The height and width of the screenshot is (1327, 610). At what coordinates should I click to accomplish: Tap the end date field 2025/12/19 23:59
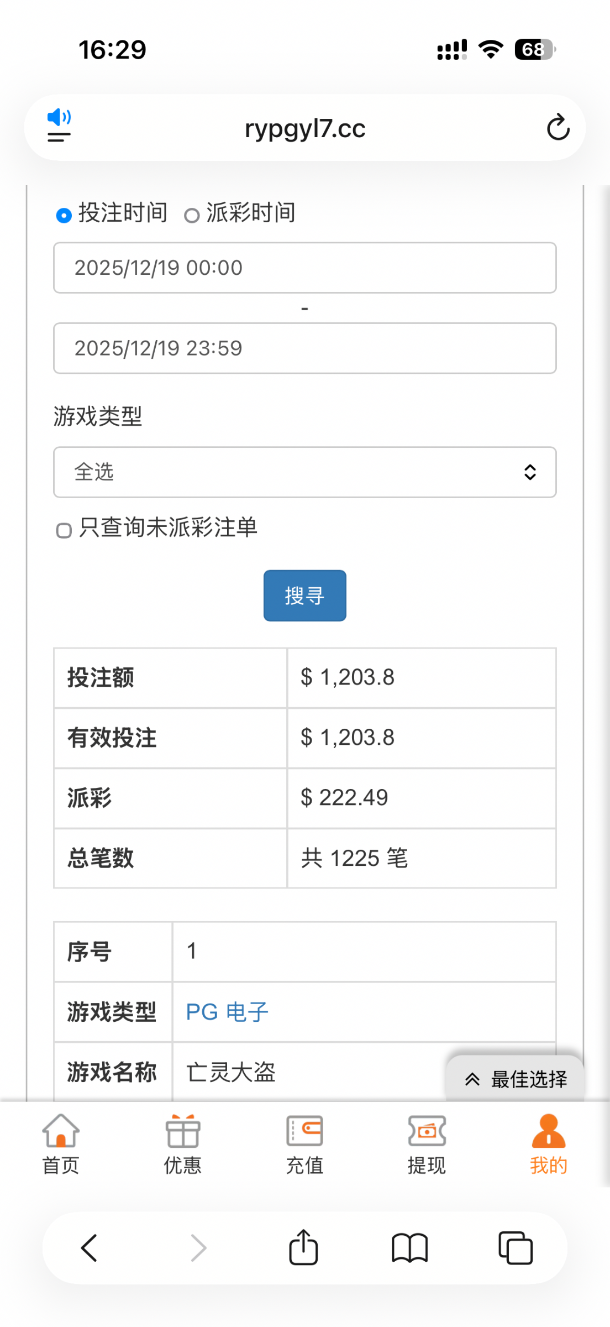point(304,348)
